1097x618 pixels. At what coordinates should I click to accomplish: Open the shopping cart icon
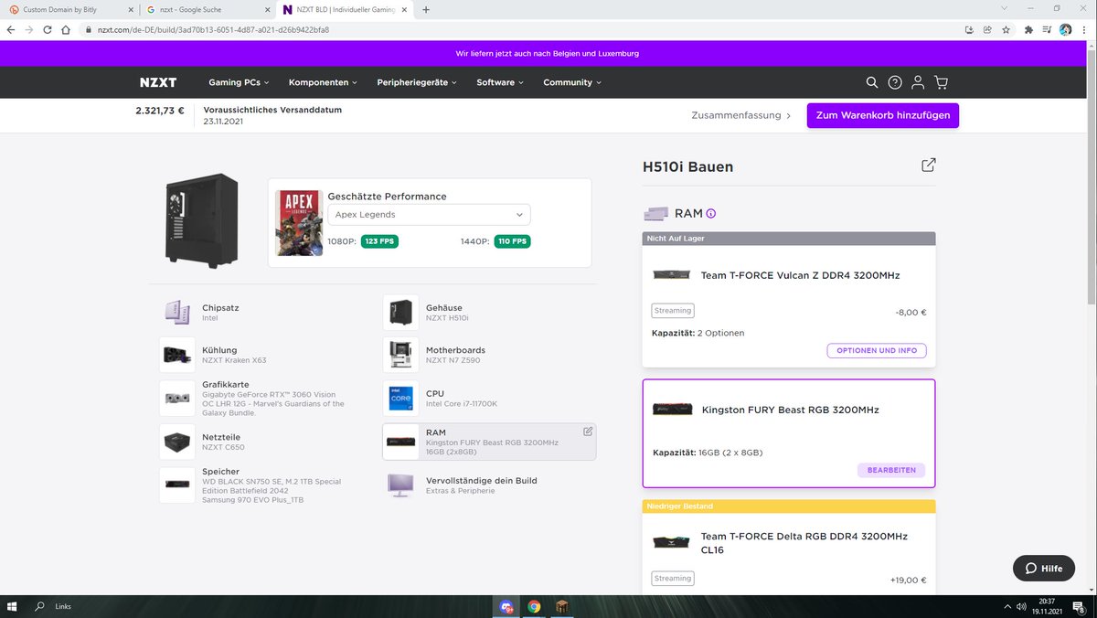point(942,82)
